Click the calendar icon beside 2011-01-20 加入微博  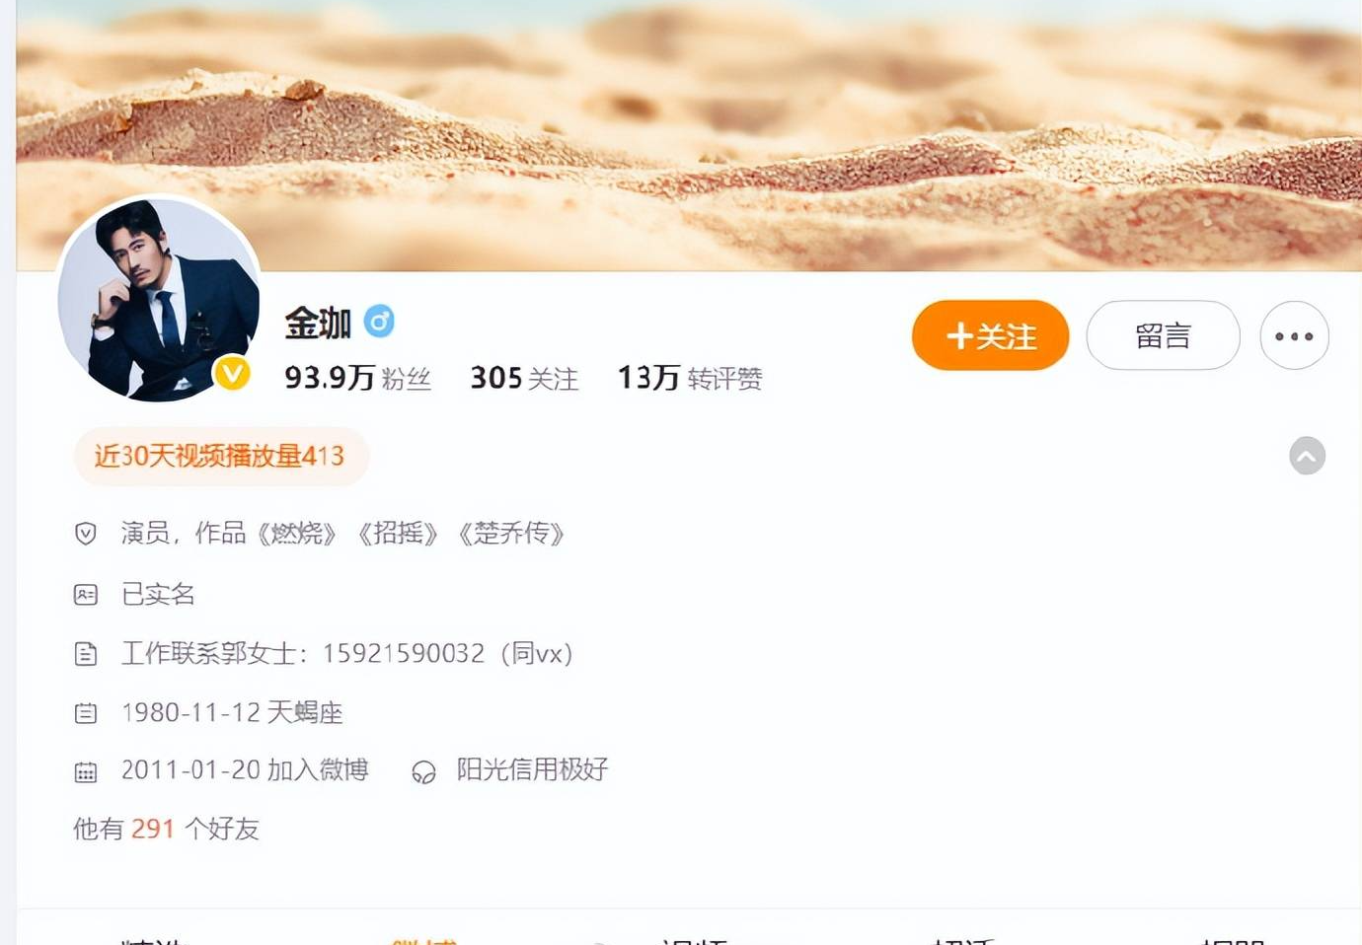(x=86, y=772)
